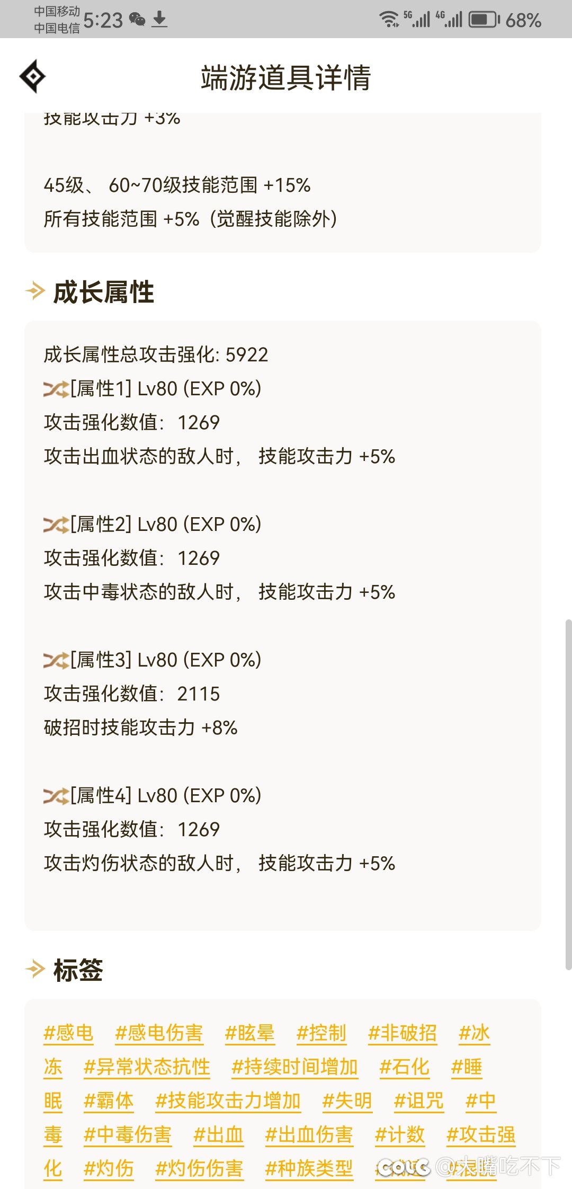Tap the shuffle icon beside 属性1

click(56, 389)
